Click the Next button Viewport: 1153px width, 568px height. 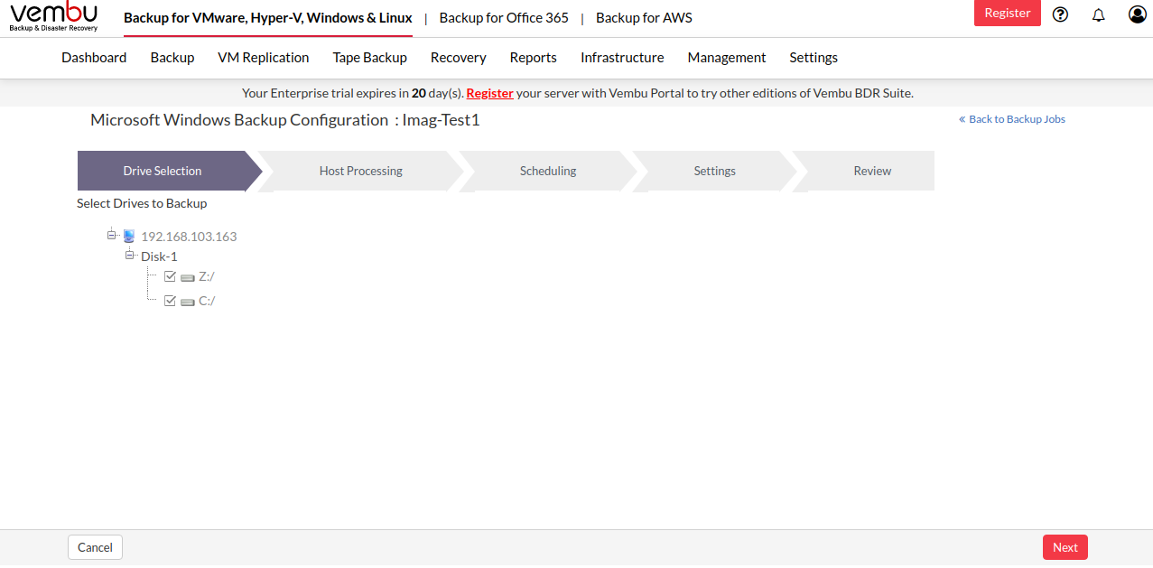click(1065, 547)
